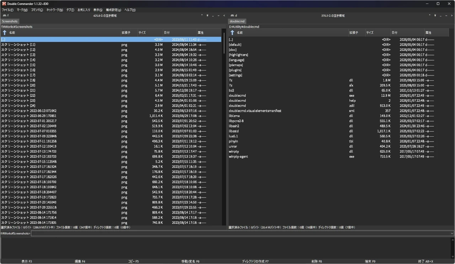Click right panel favorites asterisk button

click(x=430, y=16)
